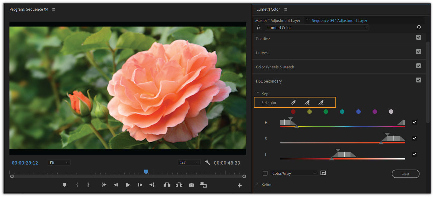
Task: Click the Reset button in HSL Secondary
Action: tap(405, 174)
